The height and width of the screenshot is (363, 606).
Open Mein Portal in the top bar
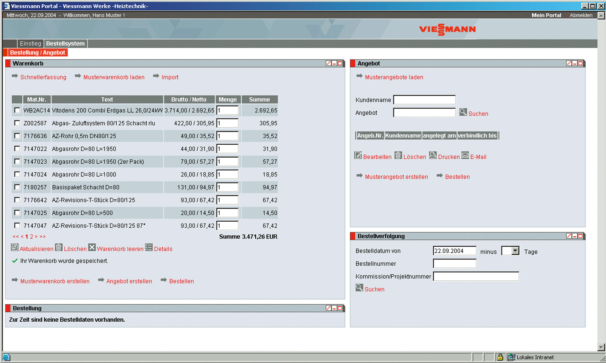pyautogui.click(x=546, y=15)
